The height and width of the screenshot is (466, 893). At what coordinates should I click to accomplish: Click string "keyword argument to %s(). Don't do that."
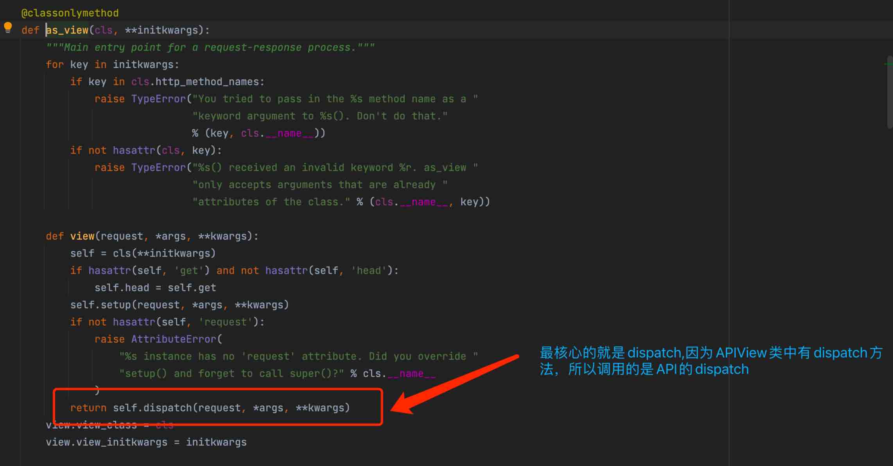[320, 116]
